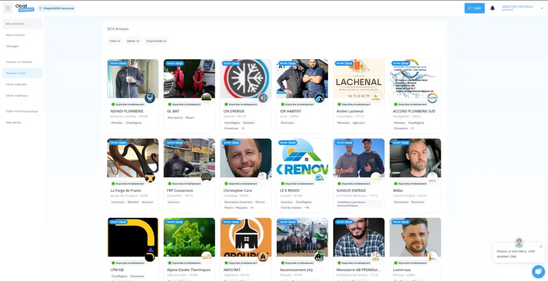Open the Marco chat assistant bubble
Screen dimensions: 548x281
[x=538, y=271]
